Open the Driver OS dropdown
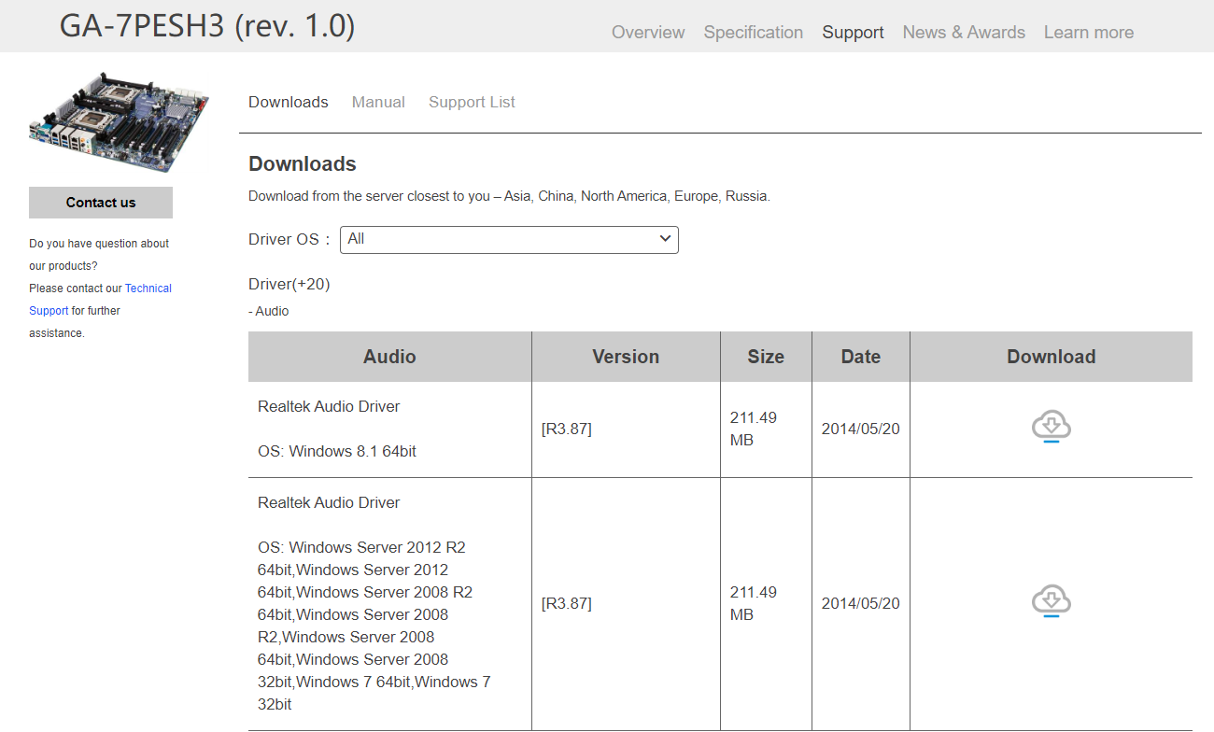 coord(509,239)
